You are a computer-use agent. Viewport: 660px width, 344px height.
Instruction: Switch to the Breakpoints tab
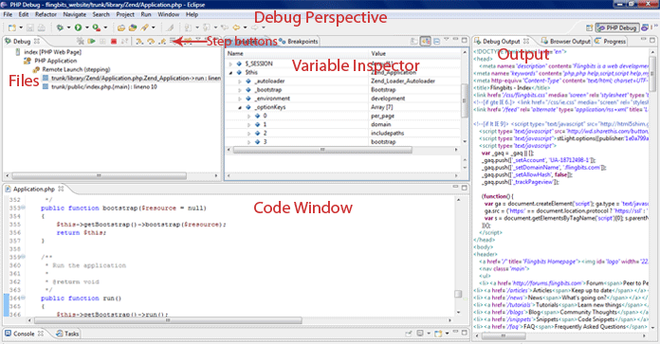click(299, 41)
